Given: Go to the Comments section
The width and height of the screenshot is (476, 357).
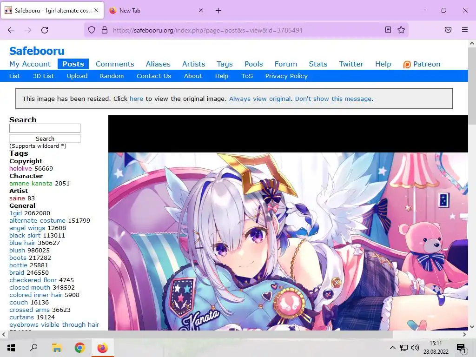Looking at the screenshot, I should [115, 64].
